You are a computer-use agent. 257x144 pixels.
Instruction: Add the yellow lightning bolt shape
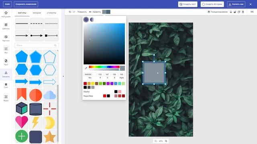(x=36, y=122)
